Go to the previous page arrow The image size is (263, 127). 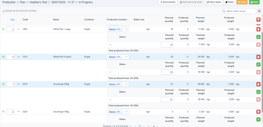[136, 126]
